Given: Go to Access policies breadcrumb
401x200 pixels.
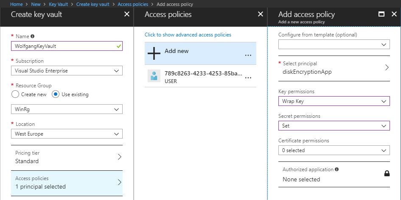Looking at the screenshot, I should (133, 4).
